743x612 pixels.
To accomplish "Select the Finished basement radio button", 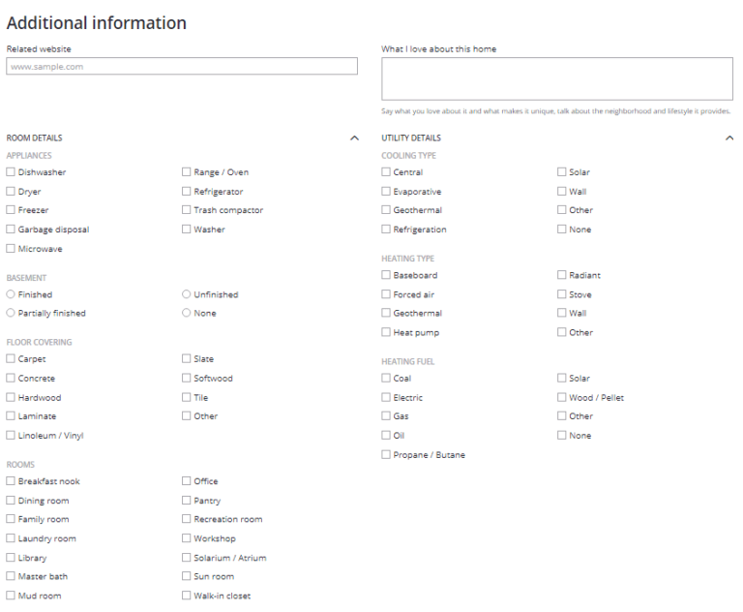I will click(11, 294).
